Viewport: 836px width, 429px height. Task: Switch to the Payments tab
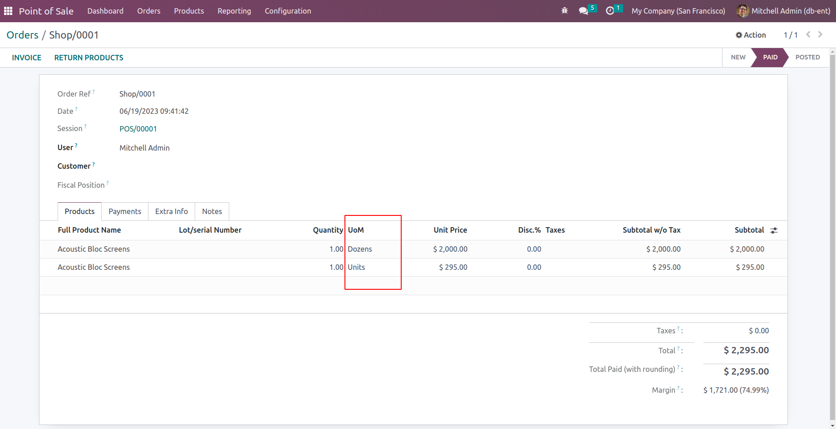tap(125, 211)
